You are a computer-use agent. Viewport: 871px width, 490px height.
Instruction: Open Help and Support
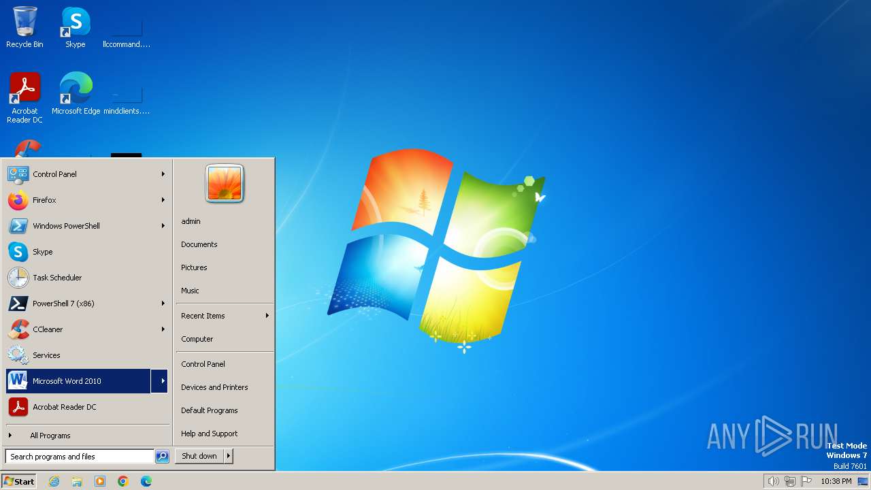click(210, 434)
